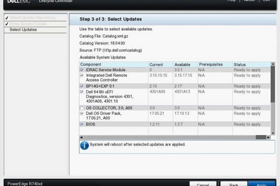
Task: Click current version 4301A09 cell
Action: click(157, 92)
